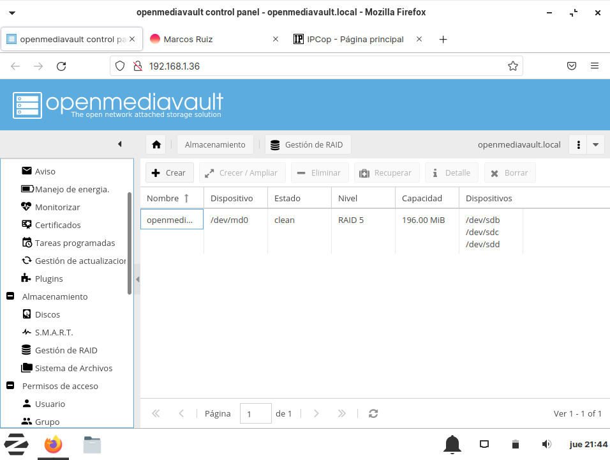610x460 pixels.
Task: Open the Plugins page
Action: [x=48, y=279]
